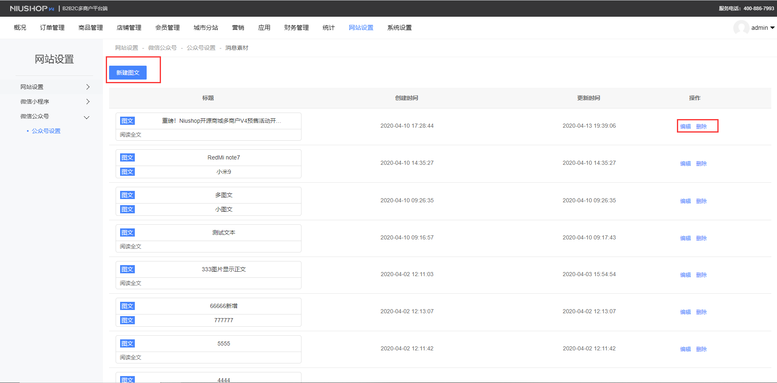Delete the 333图片显示正文 material row
The height and width of the screenshot is (383, 777).
(x=701, y=275)
